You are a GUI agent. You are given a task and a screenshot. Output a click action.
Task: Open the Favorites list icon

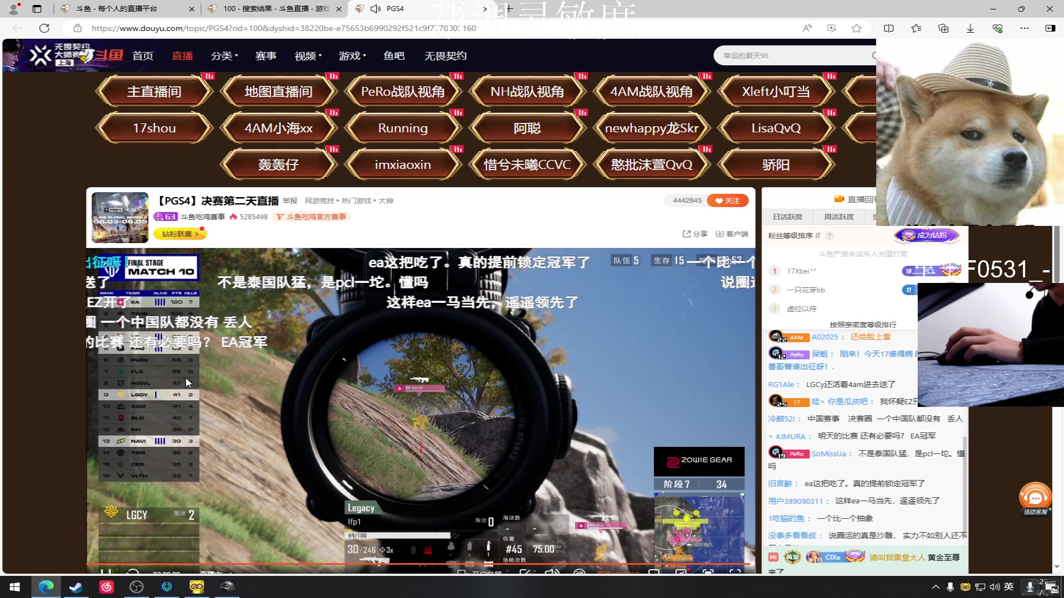[916, 28]
